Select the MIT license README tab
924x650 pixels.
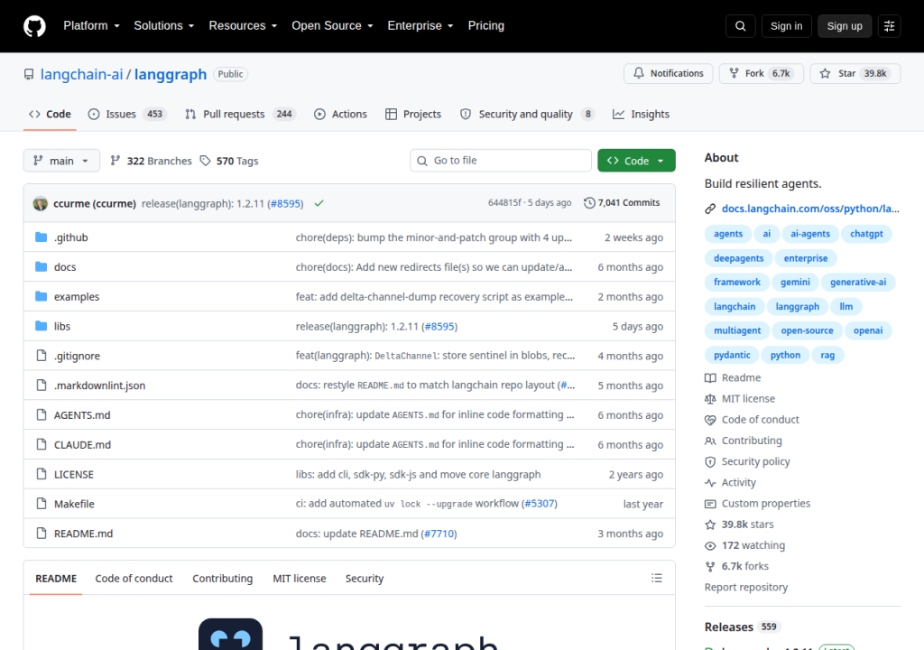pyautogui.click(x=300, y=579)
